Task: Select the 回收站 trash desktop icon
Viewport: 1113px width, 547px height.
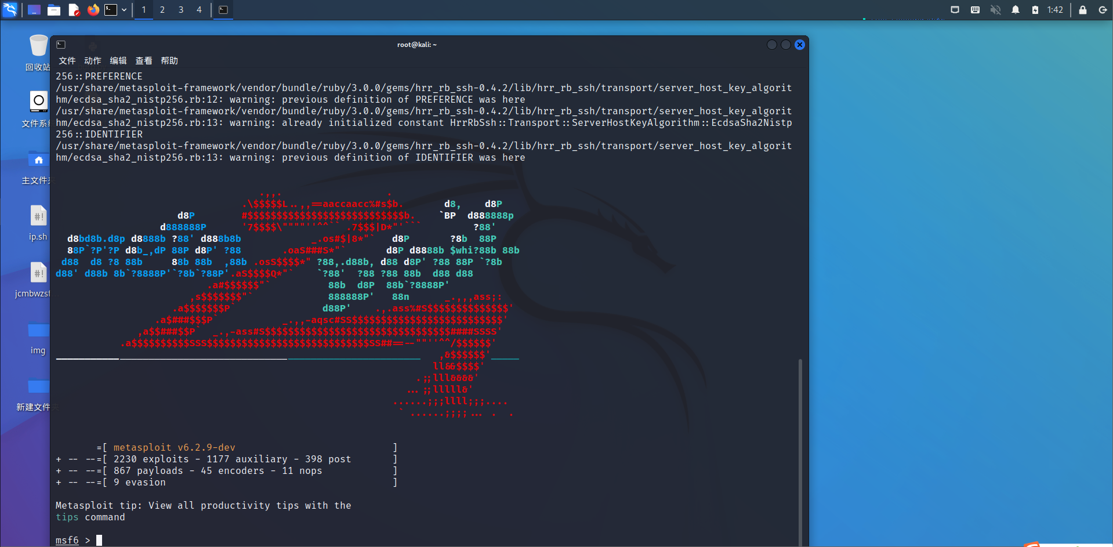Action: 38,52
